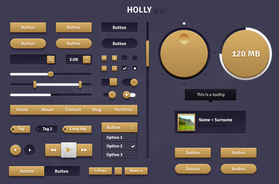Open the gold Button dropdown selector
This screenshot has height=184, width=279.
point(120,127)
